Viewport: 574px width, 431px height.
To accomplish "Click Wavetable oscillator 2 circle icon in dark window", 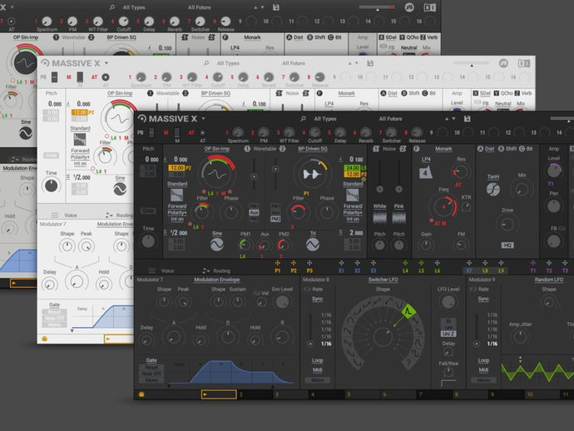I will 282,149.
